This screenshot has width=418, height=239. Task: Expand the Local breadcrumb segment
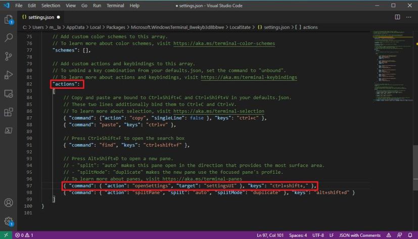(x=95, y=27)
